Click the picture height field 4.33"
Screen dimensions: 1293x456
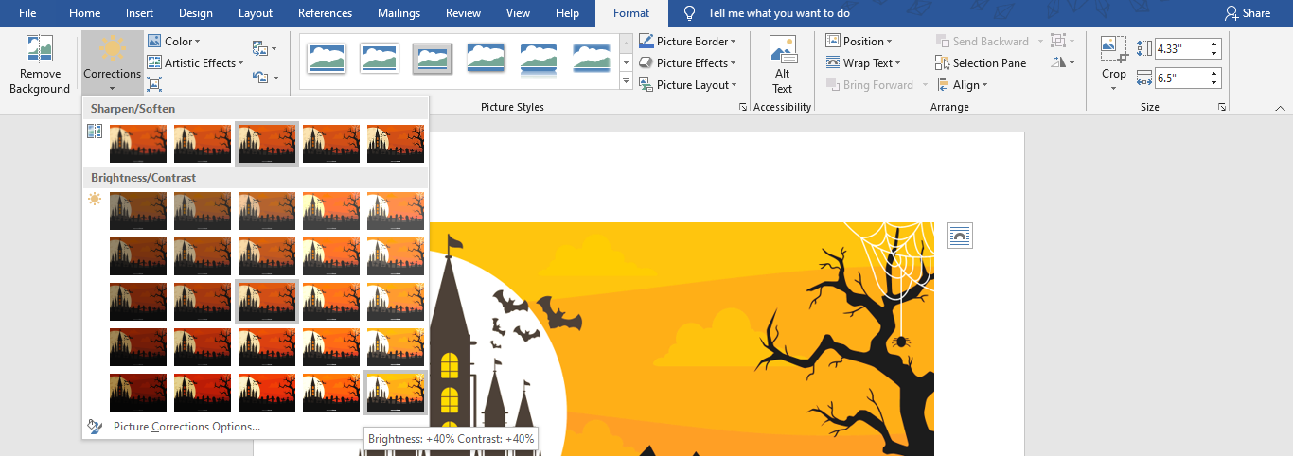[1179, 49]
